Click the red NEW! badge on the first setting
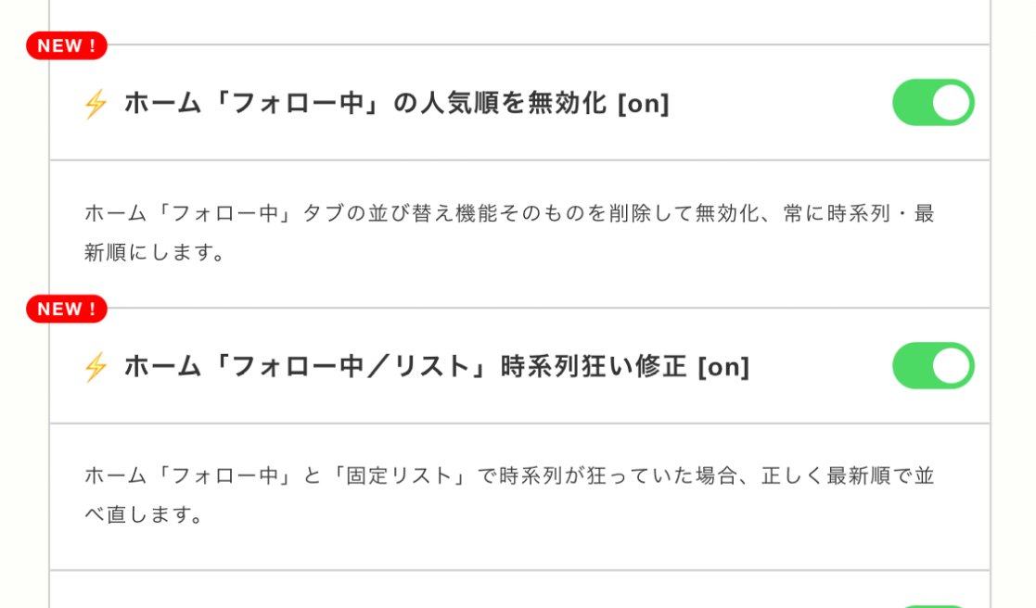This screenshot has height=608, width=1036. click(x=65, y=45)
